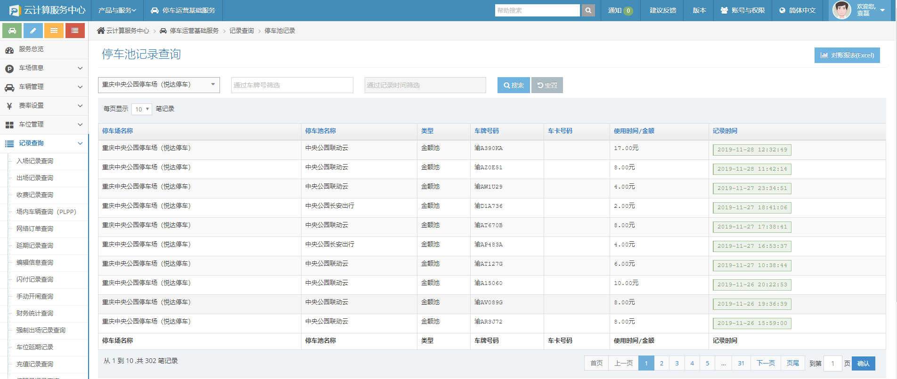Click the 重置 reset button
This screenshot has height=379, width=897.
pyautogui.click(x=547, y=85)
